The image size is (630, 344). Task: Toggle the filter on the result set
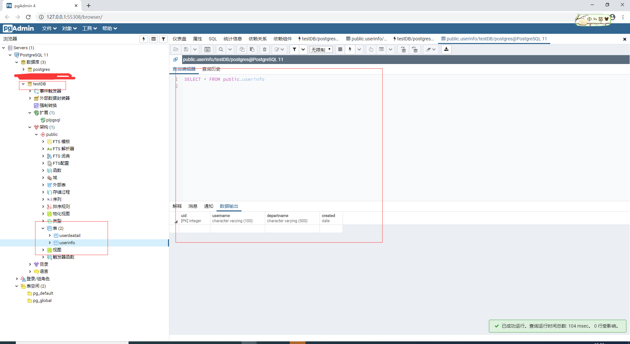click(x=294, y=49)
